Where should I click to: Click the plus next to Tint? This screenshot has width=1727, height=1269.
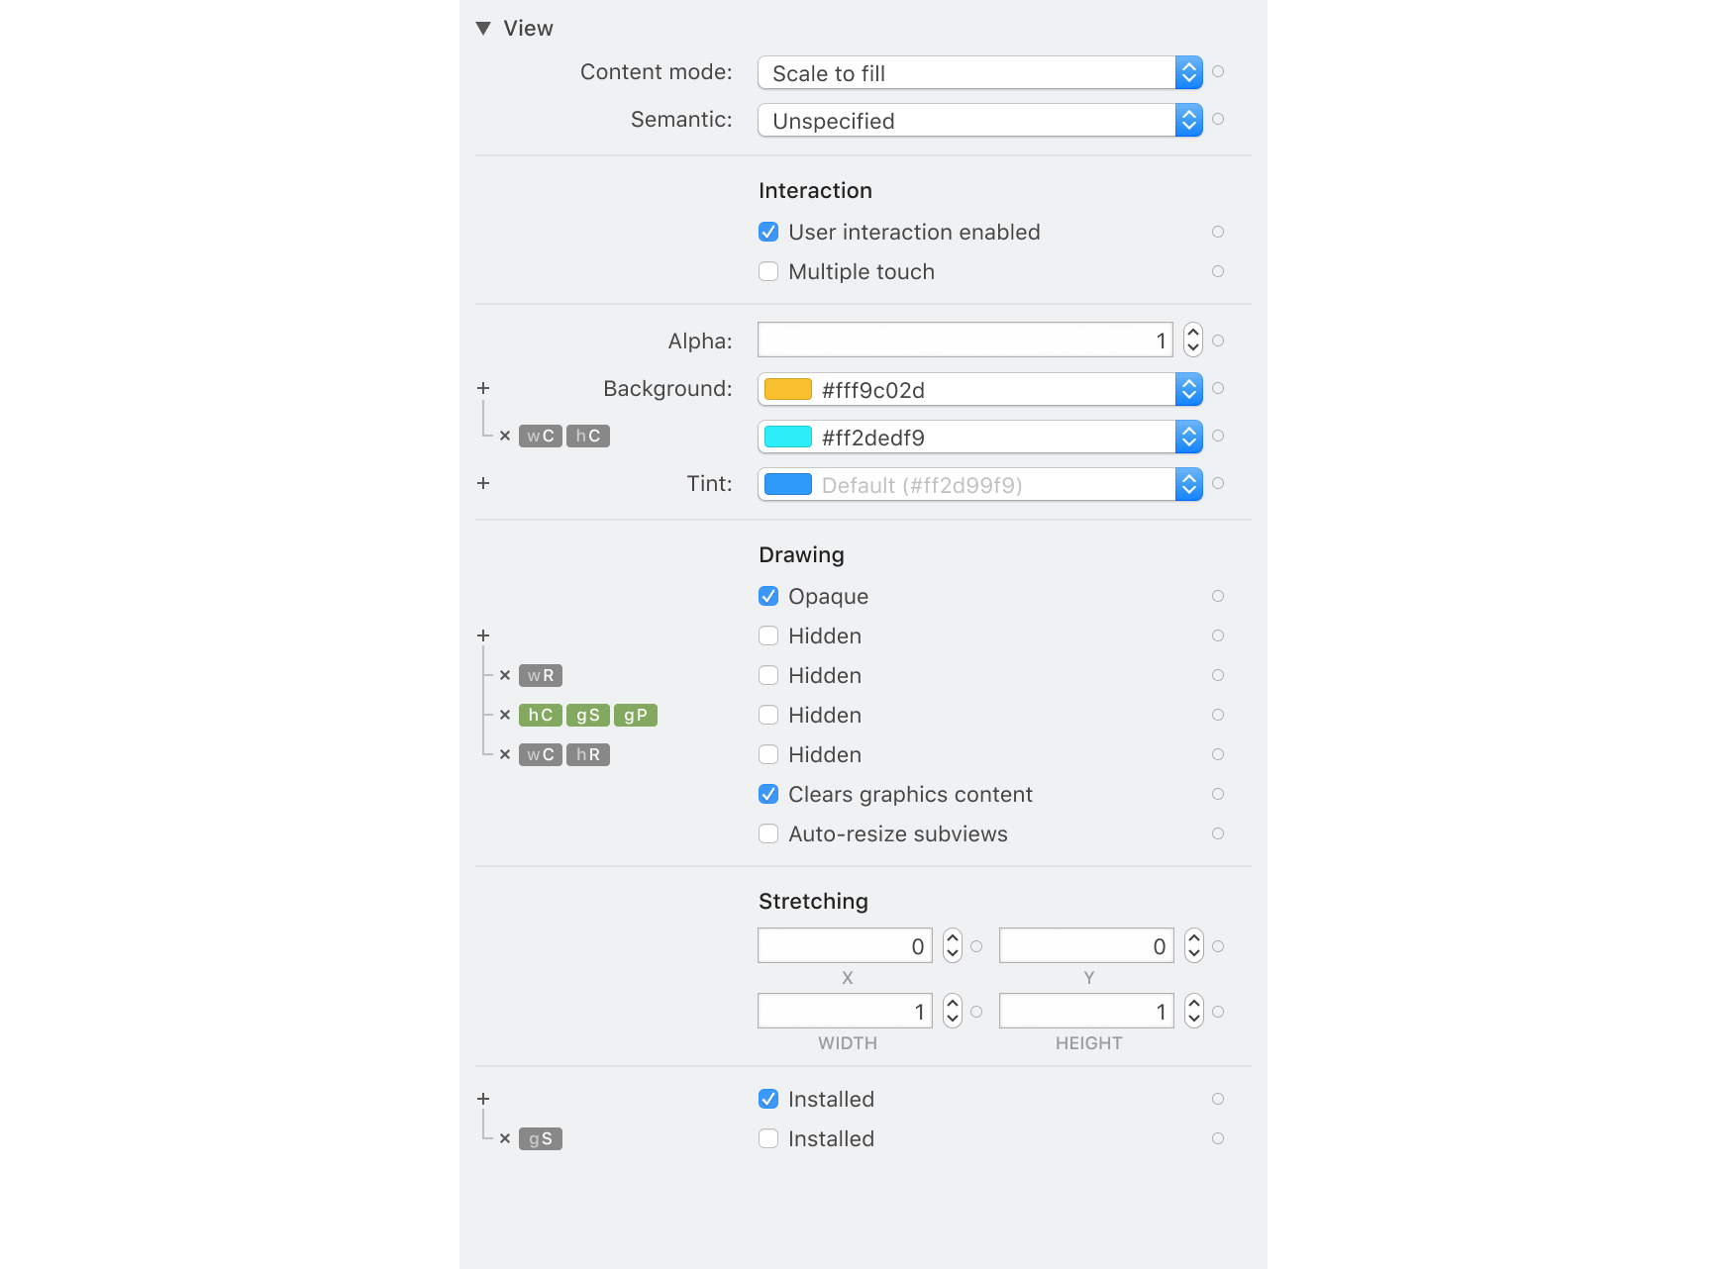click(483, 483)
